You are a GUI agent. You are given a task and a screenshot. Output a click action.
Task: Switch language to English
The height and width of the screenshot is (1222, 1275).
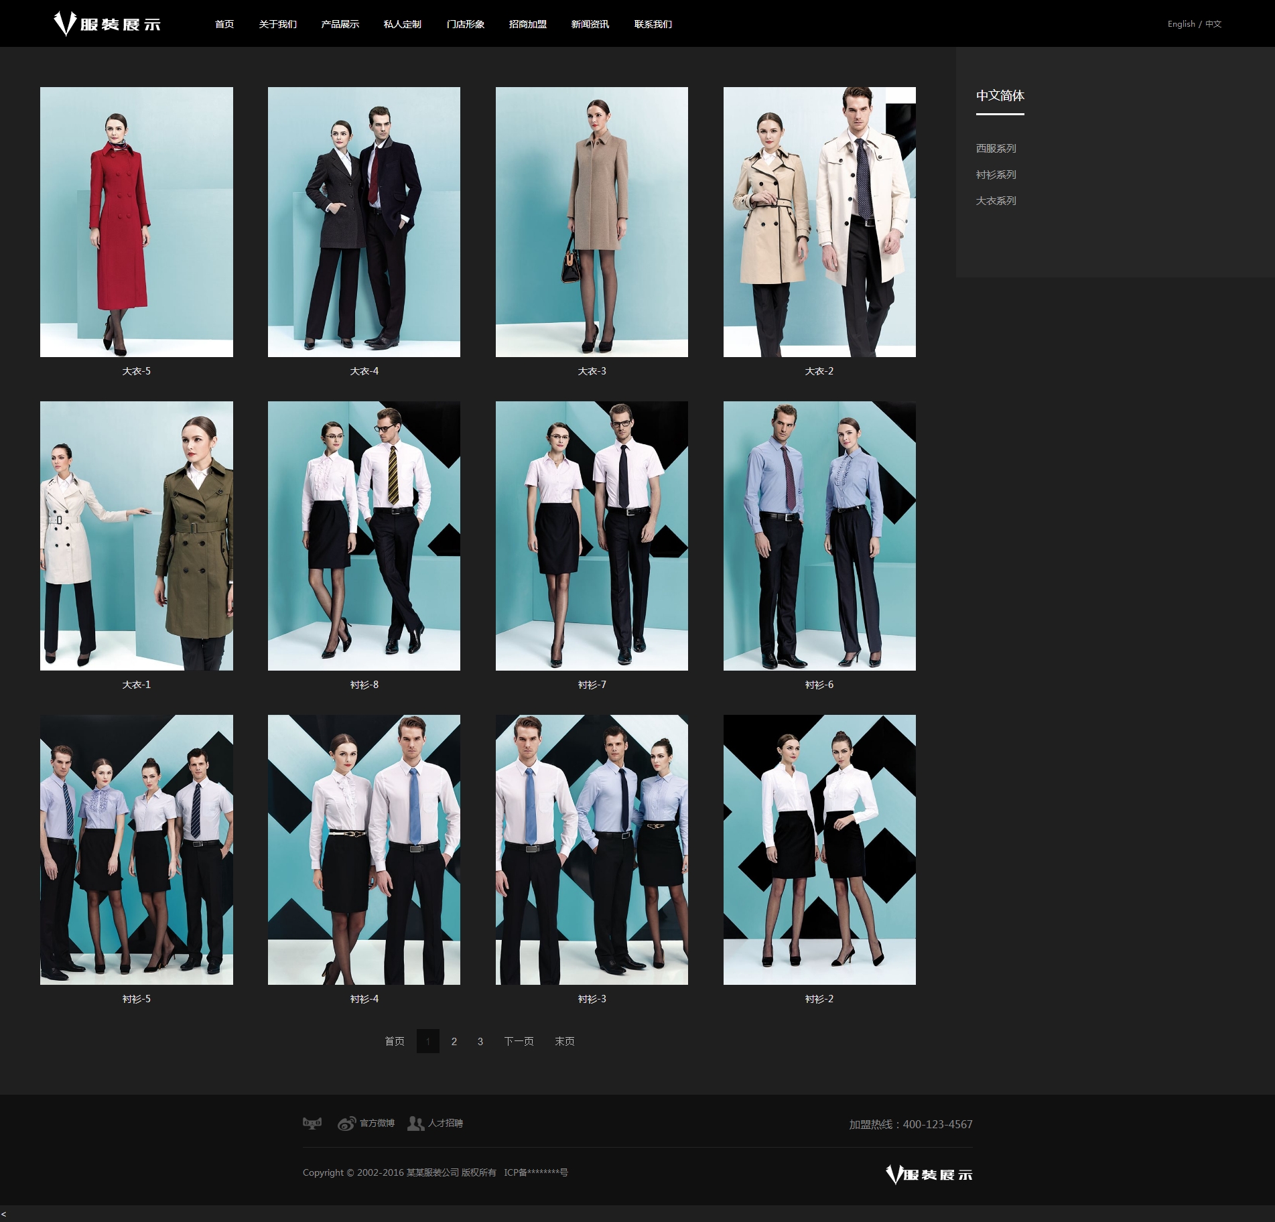coord(1181,24)
